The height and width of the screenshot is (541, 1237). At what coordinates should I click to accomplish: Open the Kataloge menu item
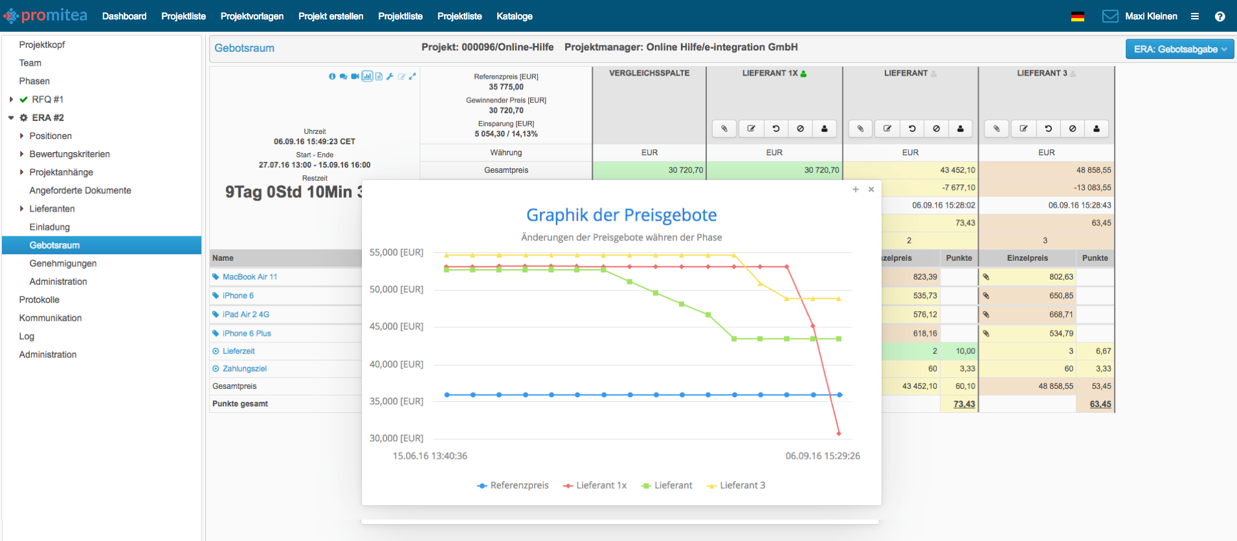coord(514,16)
